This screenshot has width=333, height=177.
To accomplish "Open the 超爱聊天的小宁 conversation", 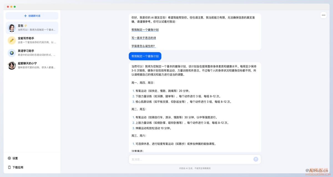I will click(x=32, y=65).
